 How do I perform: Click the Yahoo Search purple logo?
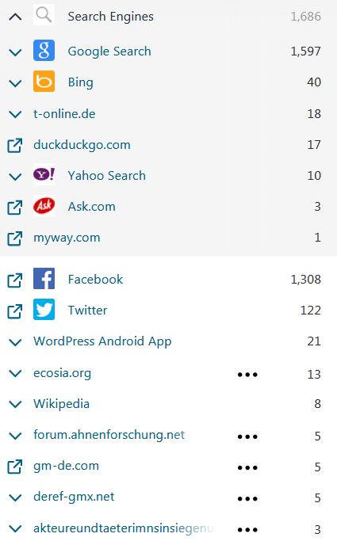[x=44, y=174]
